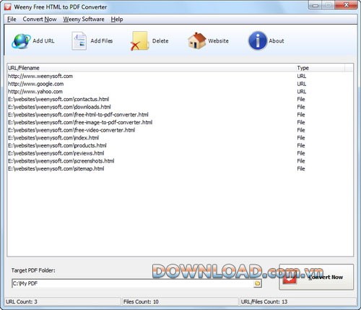Select the http://www.yahoo.com row
This screenshot has height=310, width=361.
[x=180, y=92]
